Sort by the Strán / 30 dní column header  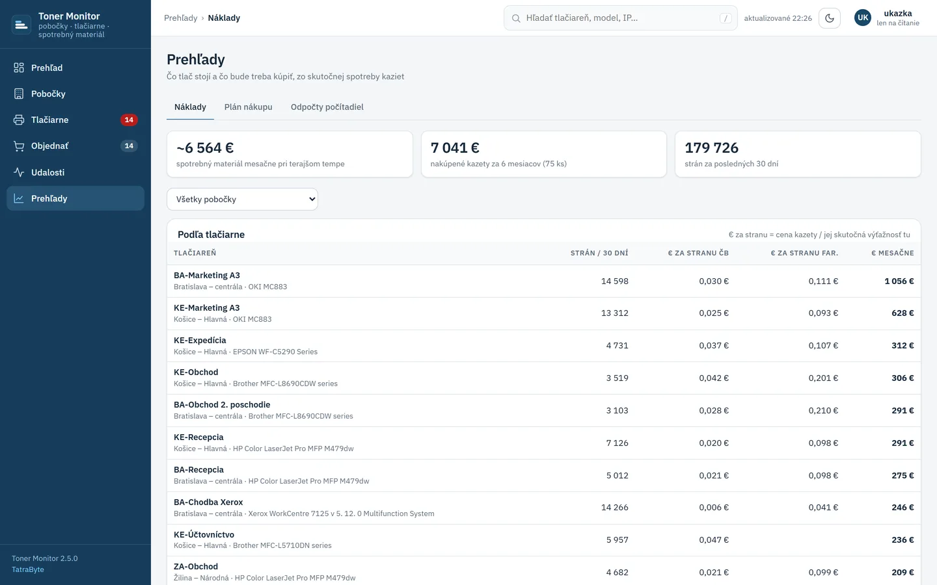[599, 253]
